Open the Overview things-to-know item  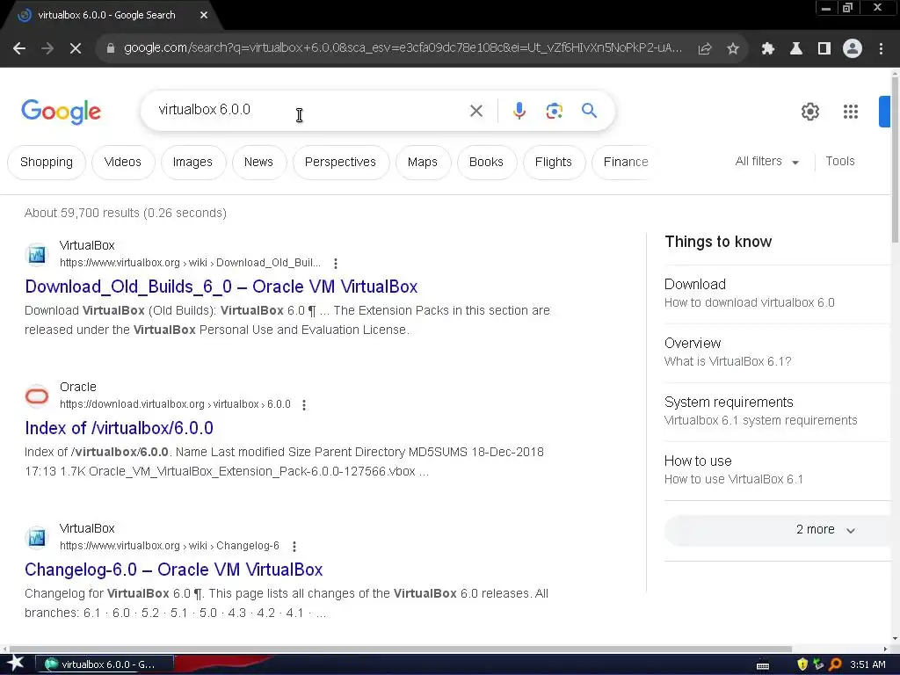(777, 352)
